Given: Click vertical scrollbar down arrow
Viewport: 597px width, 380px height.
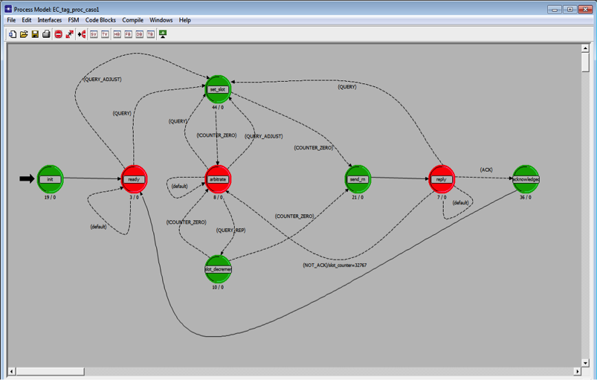Looking at the screenshot, I should (586, 363).
